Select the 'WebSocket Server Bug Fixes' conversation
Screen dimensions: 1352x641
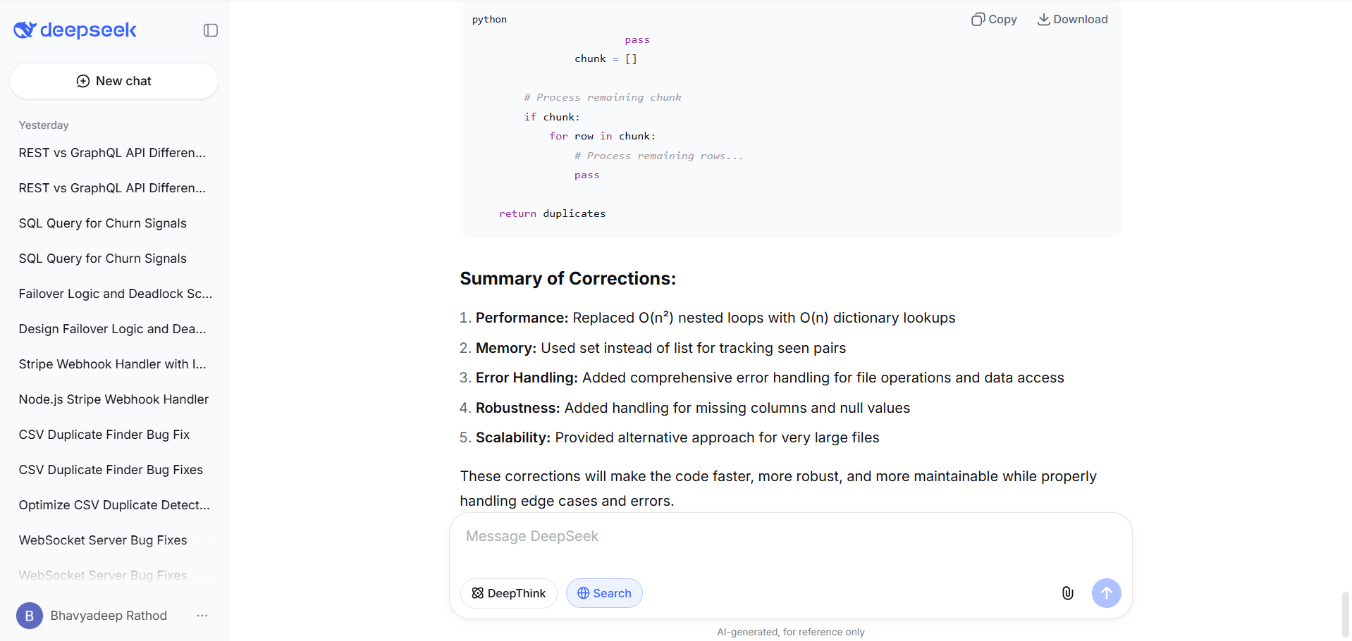point(102,540)
